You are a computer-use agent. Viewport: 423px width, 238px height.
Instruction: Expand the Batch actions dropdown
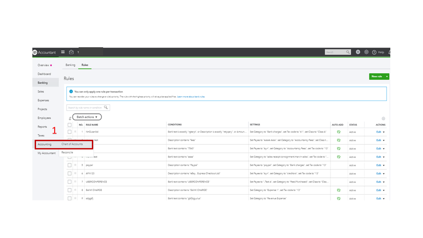[x=87, y=117]
